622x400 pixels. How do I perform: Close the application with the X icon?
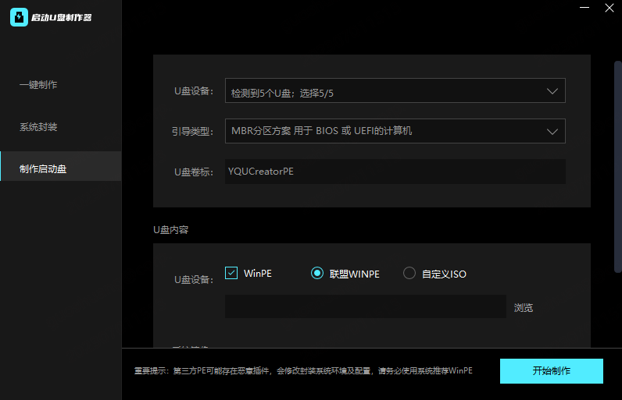[x=609, y=7]
